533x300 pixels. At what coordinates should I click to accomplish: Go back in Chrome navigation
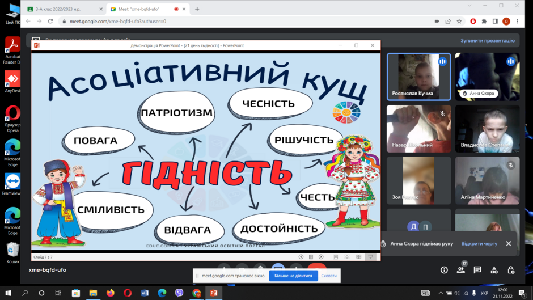28,21
